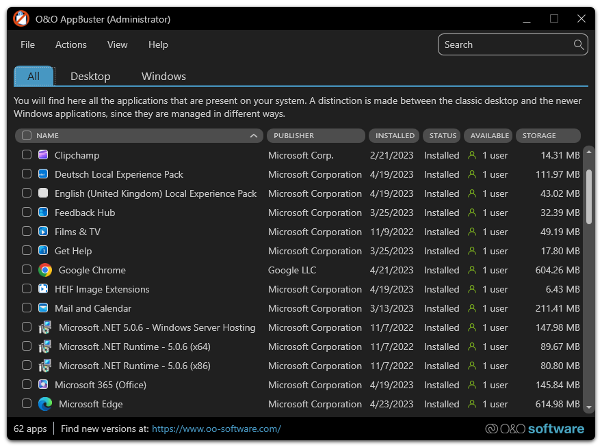Check the Clipchamp checkbox
This screenshot has height=447, width=602.
click(27, 154)
